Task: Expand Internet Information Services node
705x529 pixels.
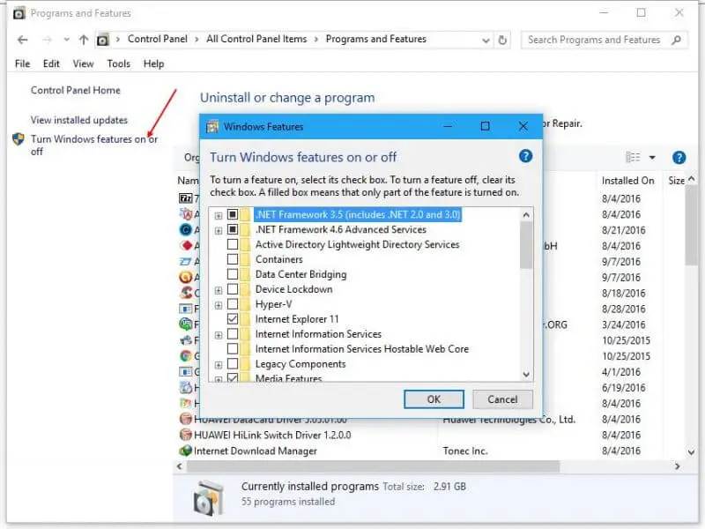Action: point(219,335)
